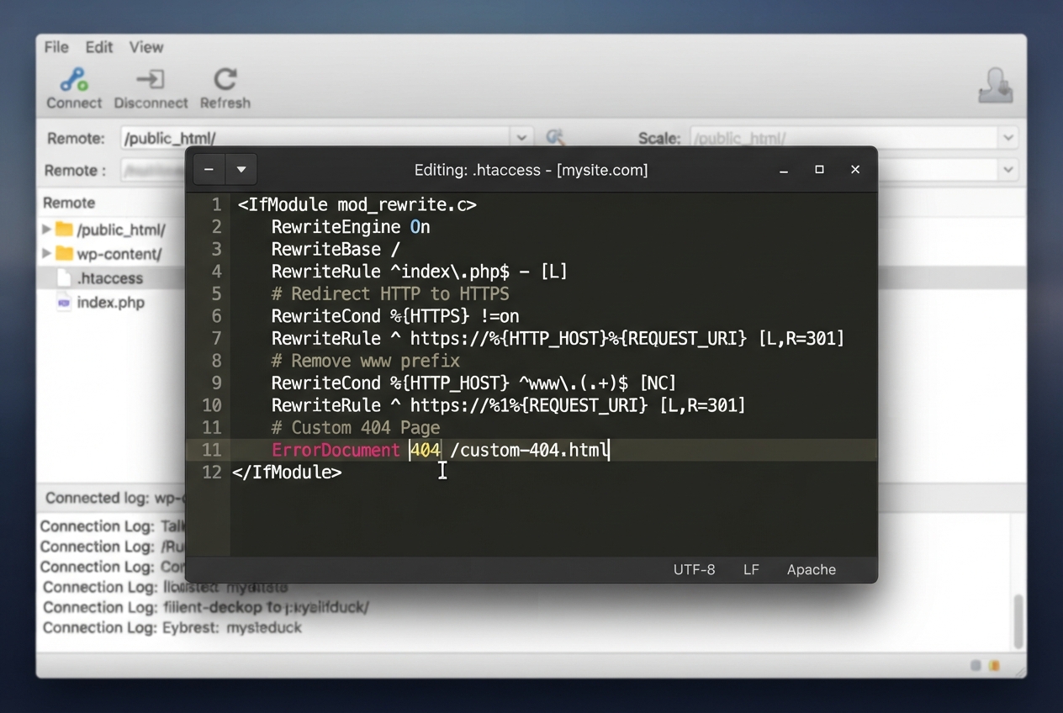Open the File menu
Image resolution: width=1063 pixels, height=713 pixels.
[56, 47]
